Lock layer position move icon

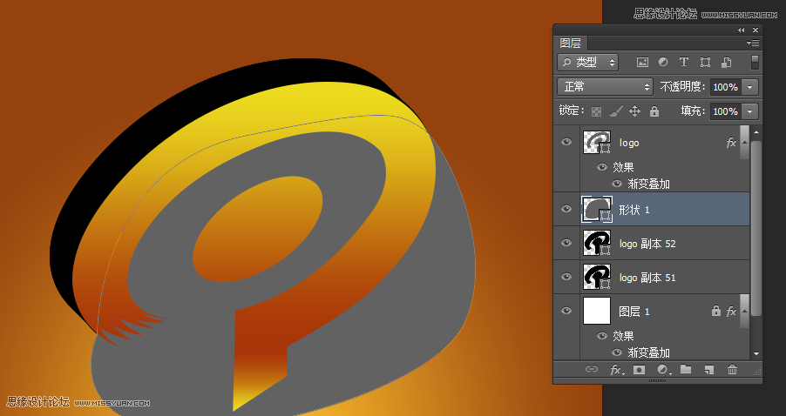[634, 111]
